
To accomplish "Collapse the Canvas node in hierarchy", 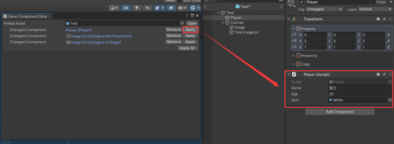I will [x=223, y=23].
